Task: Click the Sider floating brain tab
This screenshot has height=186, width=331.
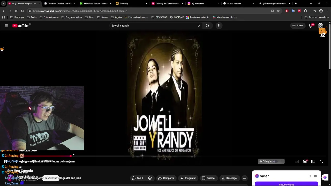Action: 325,177
